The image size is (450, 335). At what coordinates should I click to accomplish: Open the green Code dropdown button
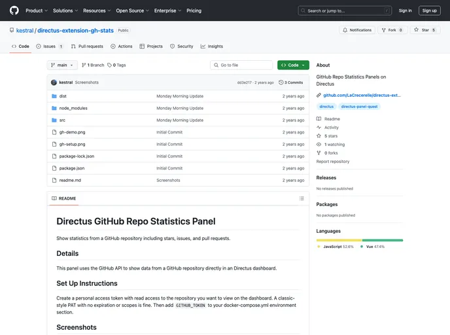tap(293, 65)
